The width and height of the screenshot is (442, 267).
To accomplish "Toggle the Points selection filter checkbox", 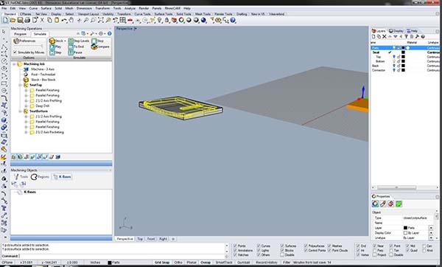I will tap(235, 246).
